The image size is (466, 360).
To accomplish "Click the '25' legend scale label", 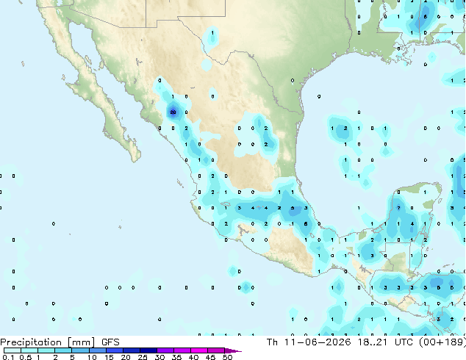I will click(143, 357).
